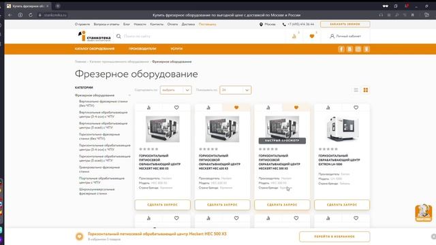Click compare icon on second-row second card
436x245 pixels.
208,218
